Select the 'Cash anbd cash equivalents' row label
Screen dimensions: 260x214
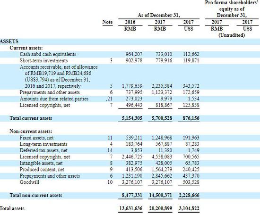(48, 54)
